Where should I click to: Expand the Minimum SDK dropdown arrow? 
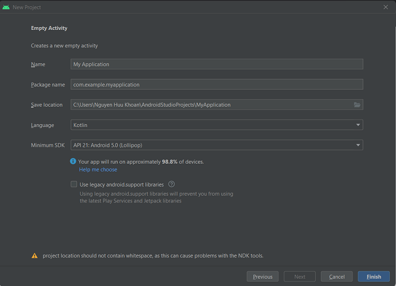(358, 145)
